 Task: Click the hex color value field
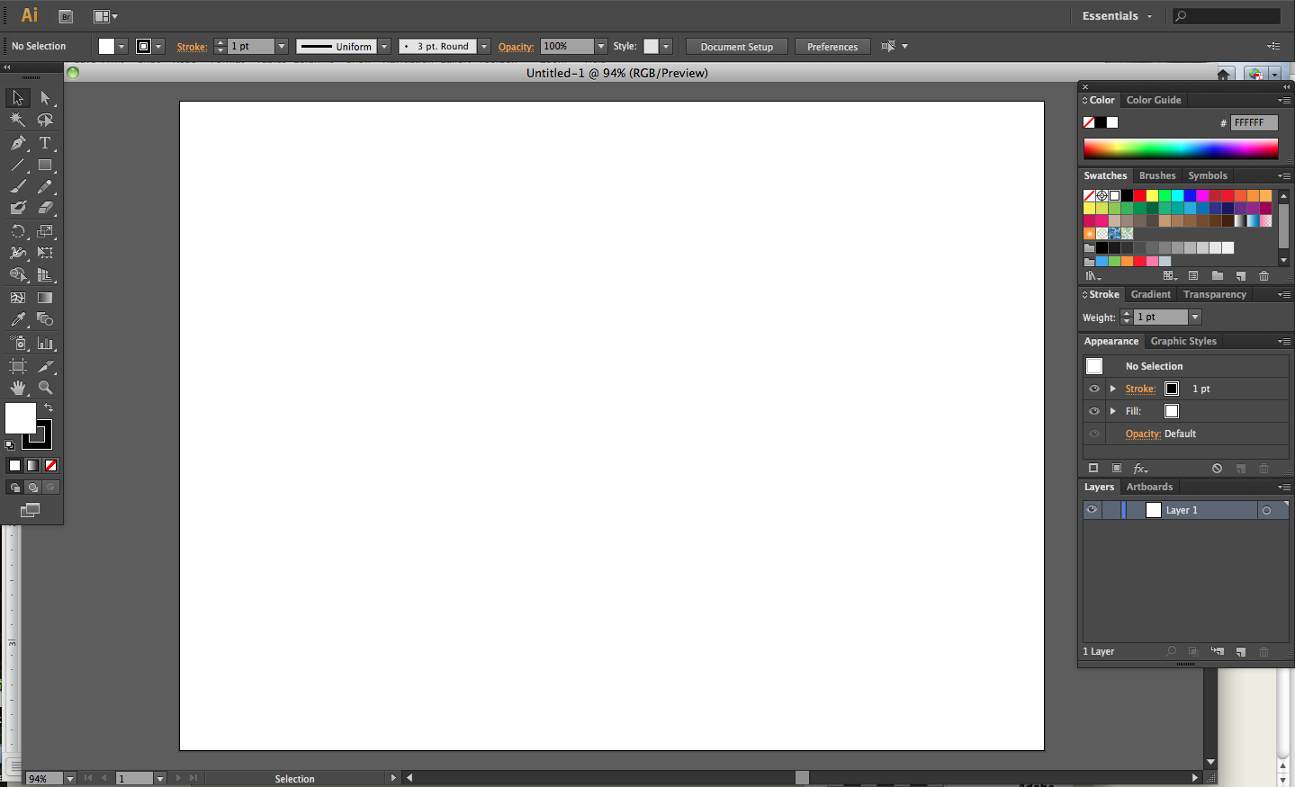[x=1255, y=122]
